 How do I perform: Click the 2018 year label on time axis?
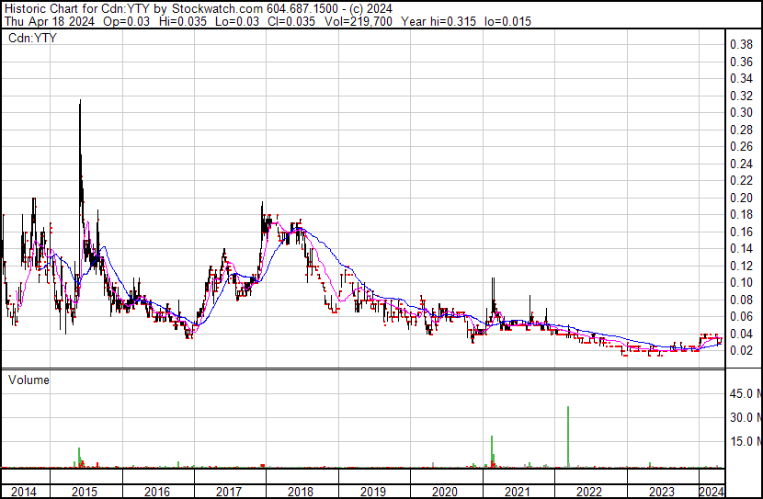coord(301,492)
